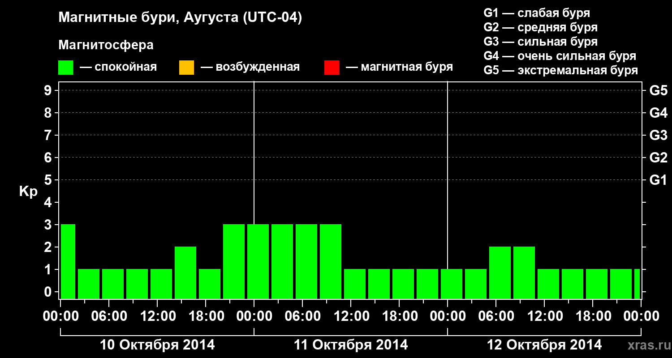Click the 'G2' label on the right axis

[658, 158]
